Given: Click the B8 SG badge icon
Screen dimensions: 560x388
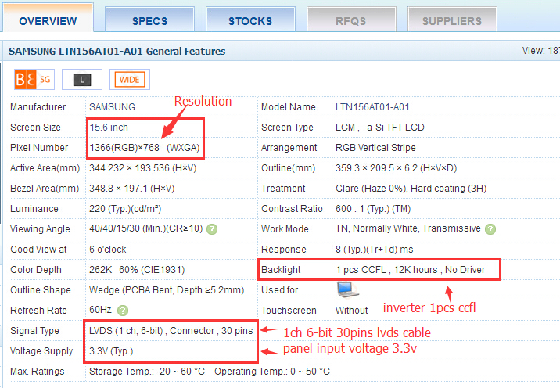Looking at the screenshot, I should click(x=34, y=79).
